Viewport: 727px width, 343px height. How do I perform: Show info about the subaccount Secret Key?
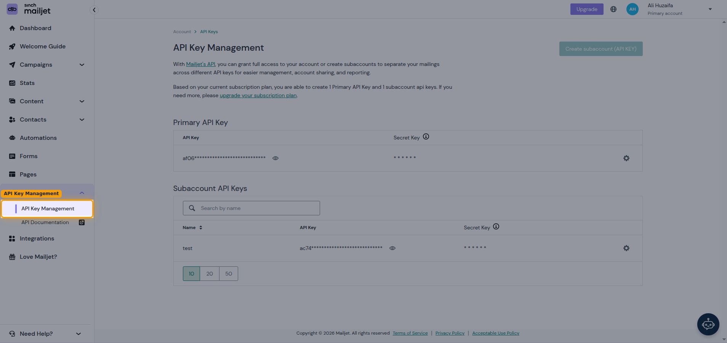click(x=496, y=226)
